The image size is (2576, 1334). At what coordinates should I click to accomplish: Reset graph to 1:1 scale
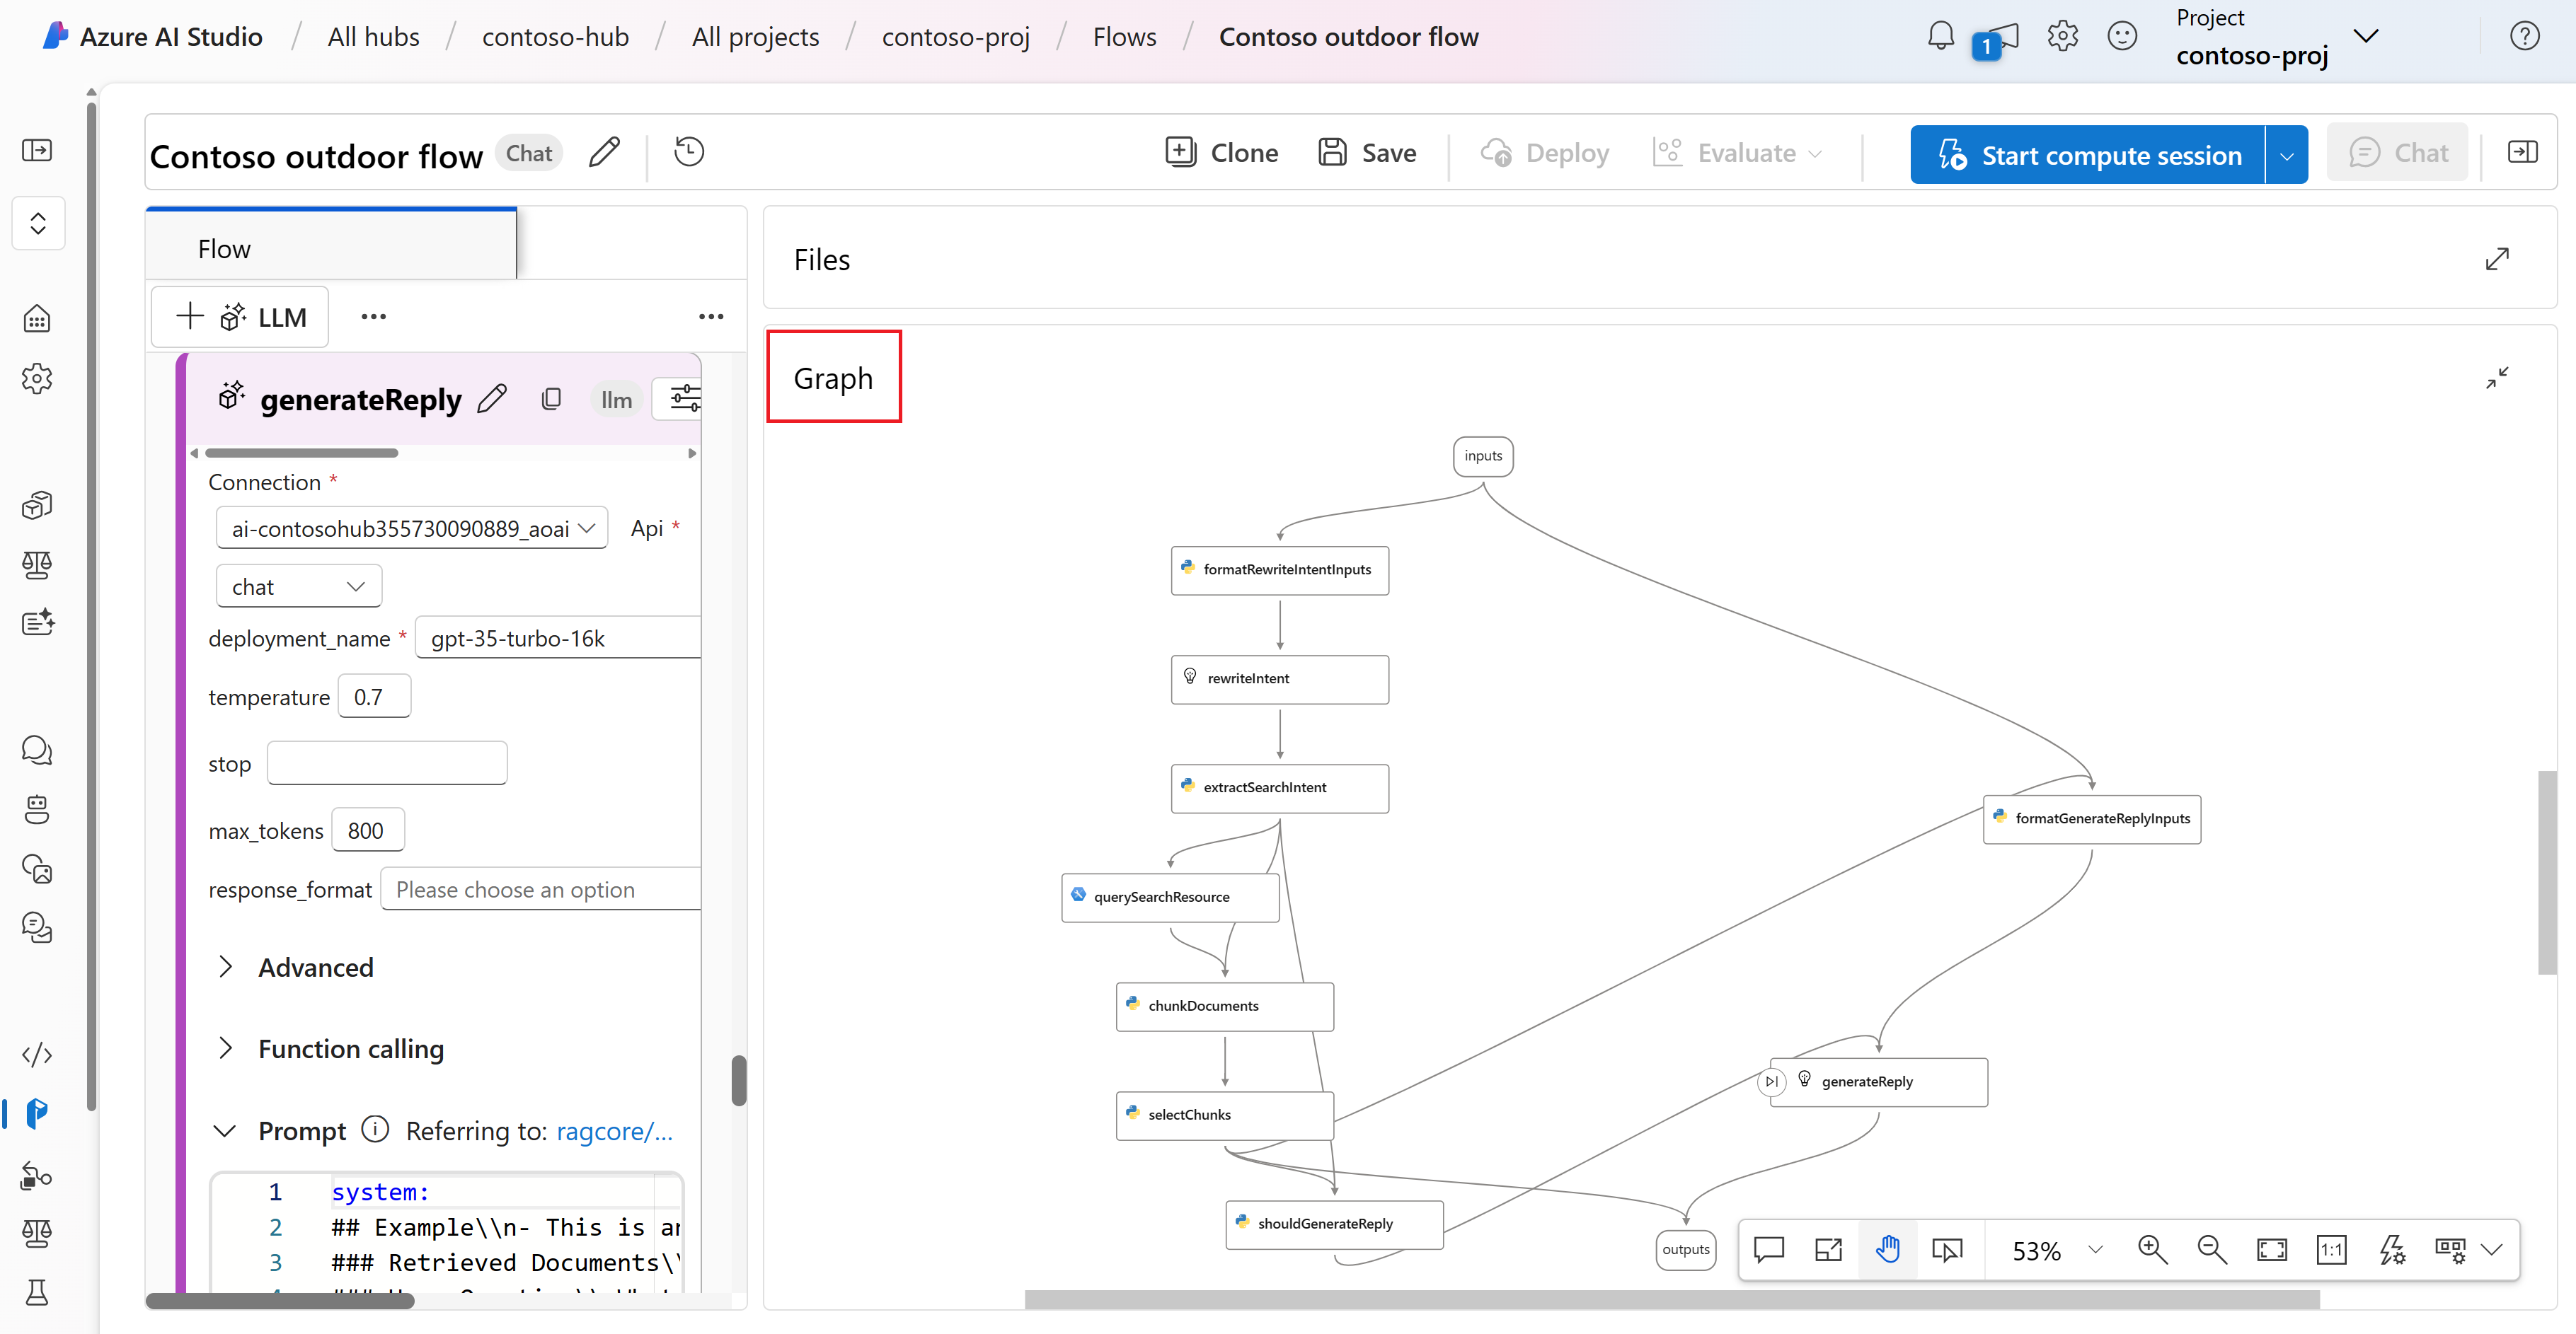click(2331, 1249)
